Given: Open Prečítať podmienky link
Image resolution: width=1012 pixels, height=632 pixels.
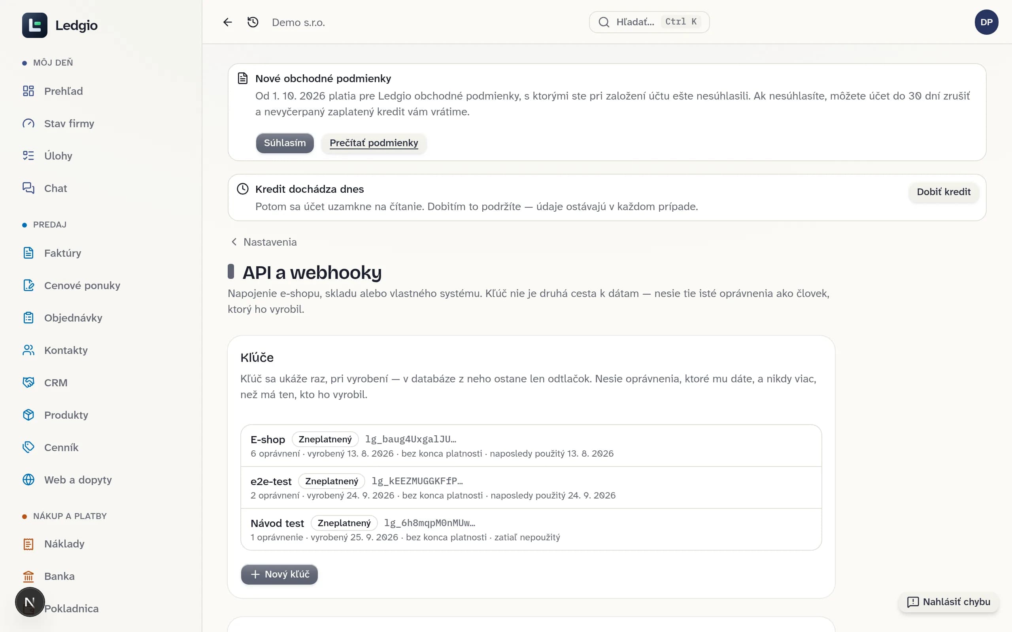Looking at the screenshot, I should pyautogui.click(x=374, y=143).
